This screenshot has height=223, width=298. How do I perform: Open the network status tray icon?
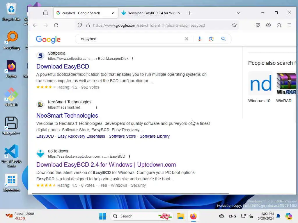coord(243,216)
